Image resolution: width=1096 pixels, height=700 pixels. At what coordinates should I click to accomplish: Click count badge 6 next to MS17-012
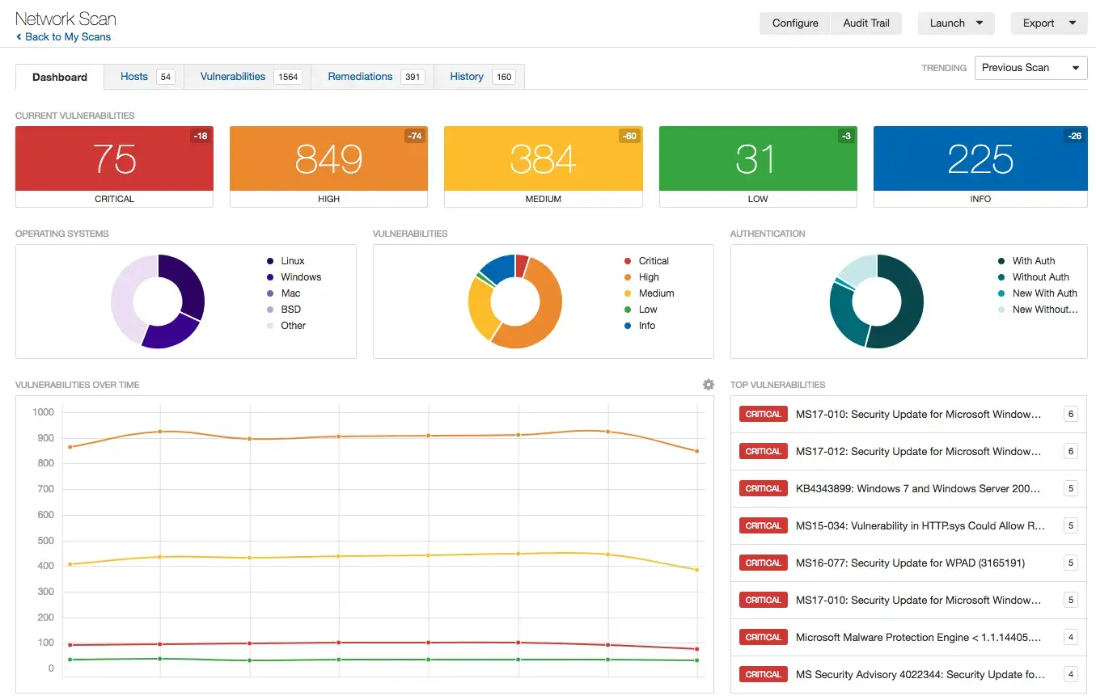(x=1070, y=451)
